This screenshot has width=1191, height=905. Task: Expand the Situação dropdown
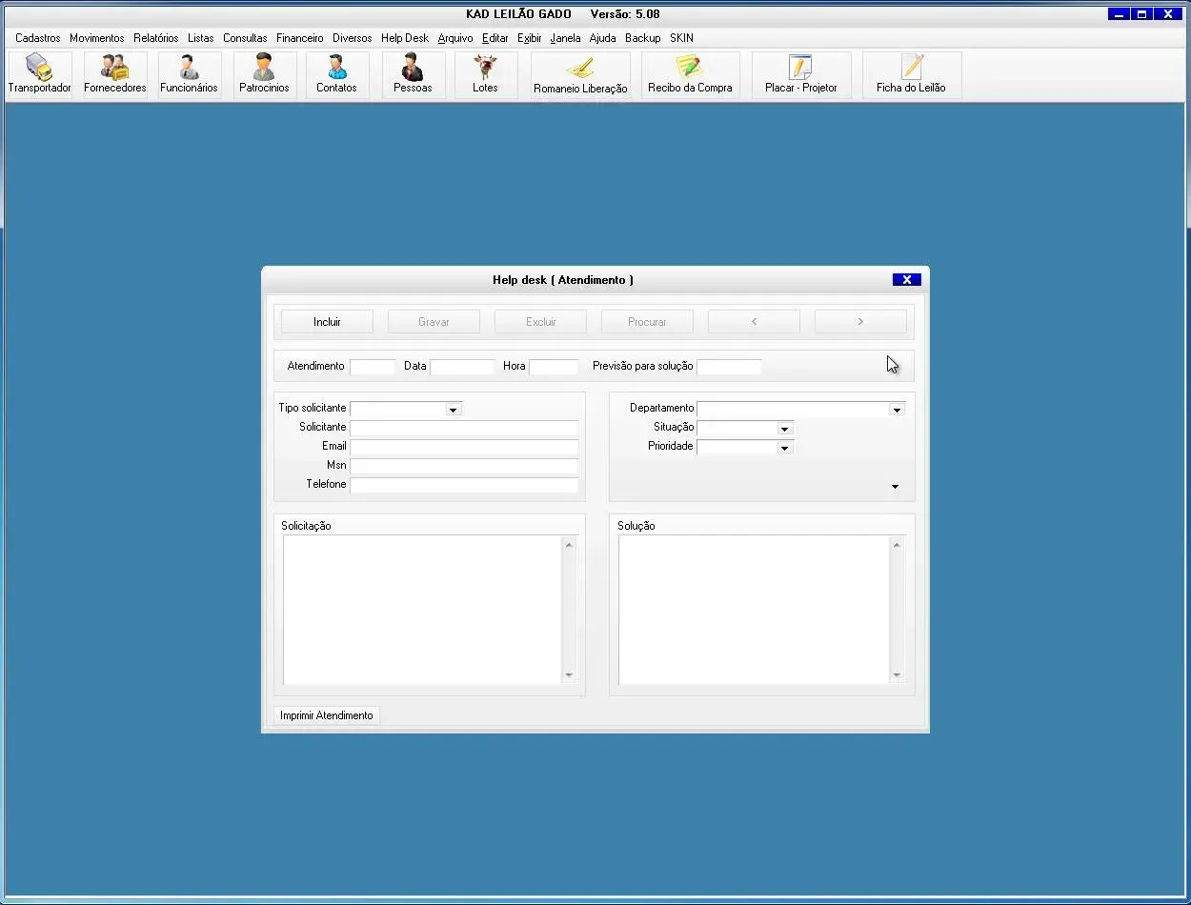(785, 429)
